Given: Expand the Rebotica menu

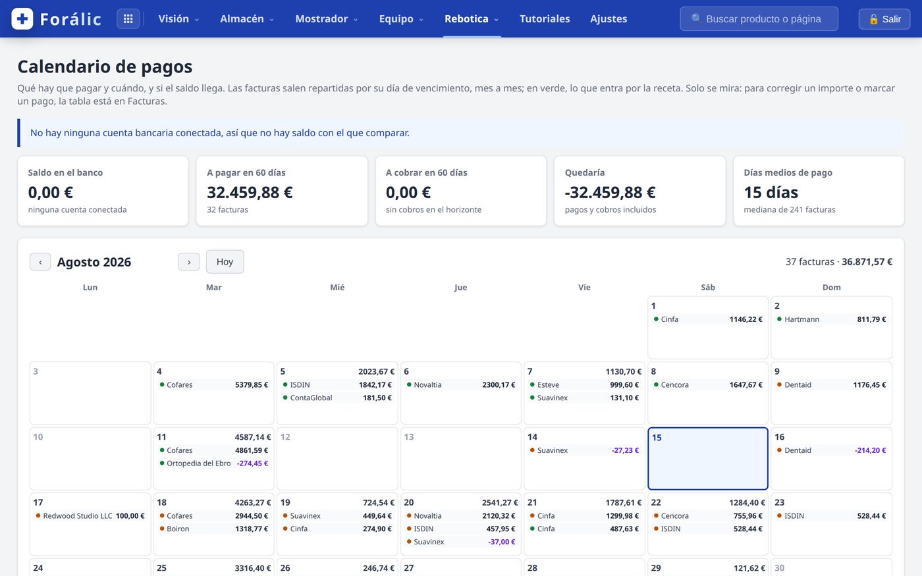Looking at the screenshot, I should click(x=472, y=18).
